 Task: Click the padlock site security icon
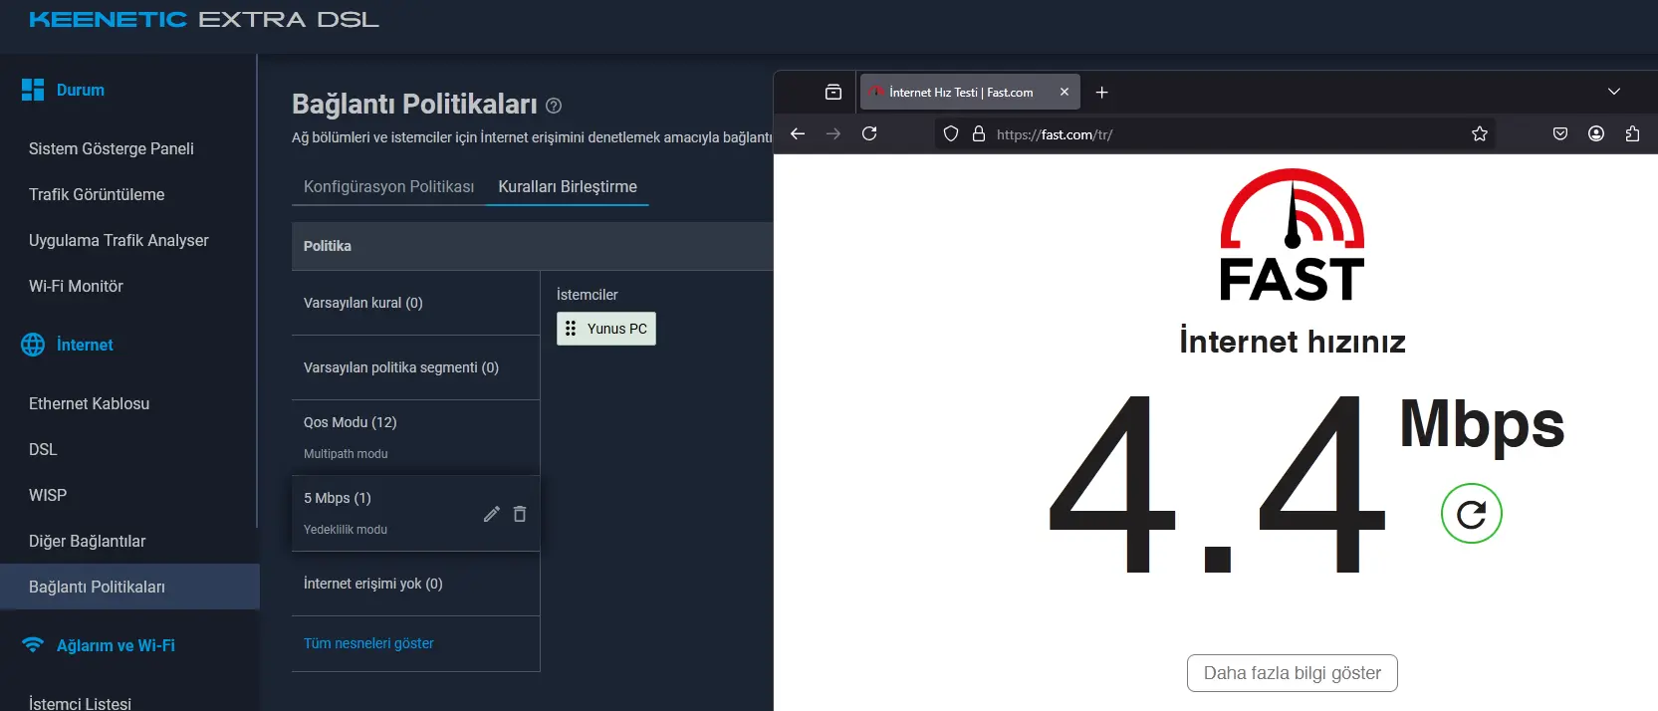click(979, 133)
